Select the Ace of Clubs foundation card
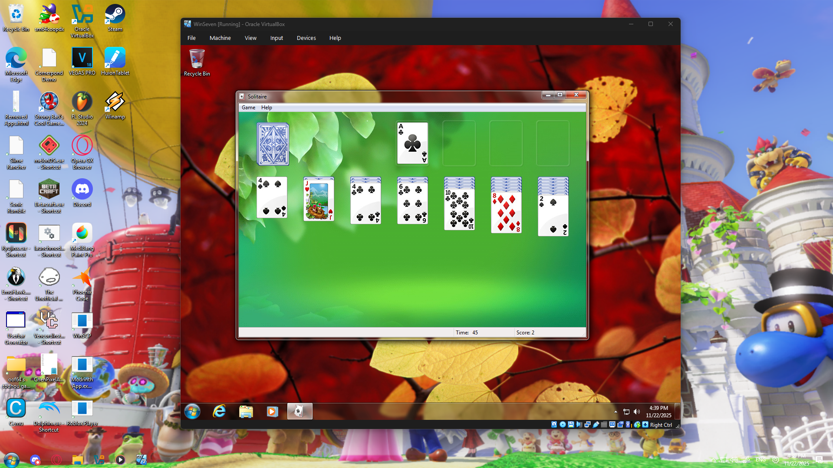The image size is (833, 468). (412, 143)
